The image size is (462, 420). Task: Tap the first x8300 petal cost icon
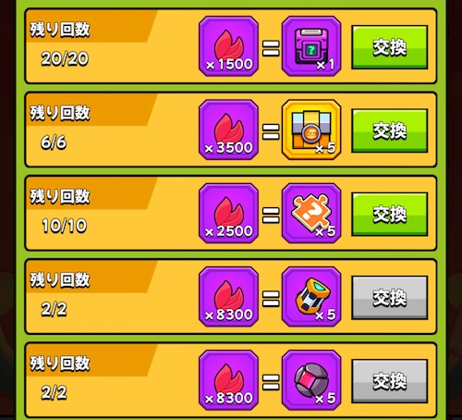228,297
